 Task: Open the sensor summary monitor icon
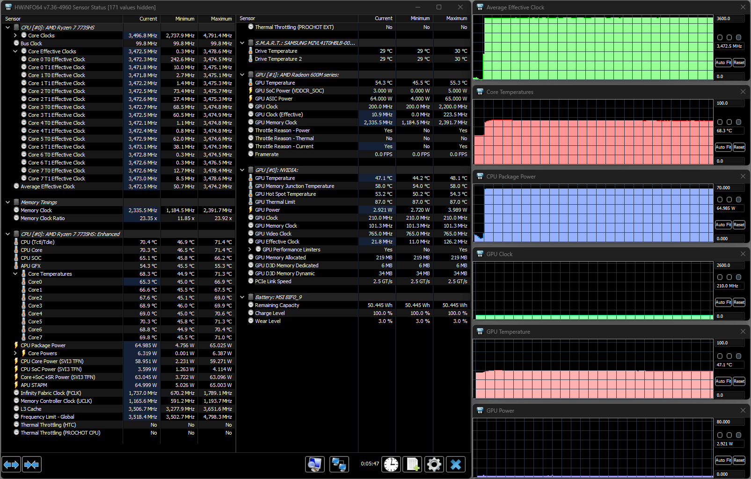[x=314, y=464]
